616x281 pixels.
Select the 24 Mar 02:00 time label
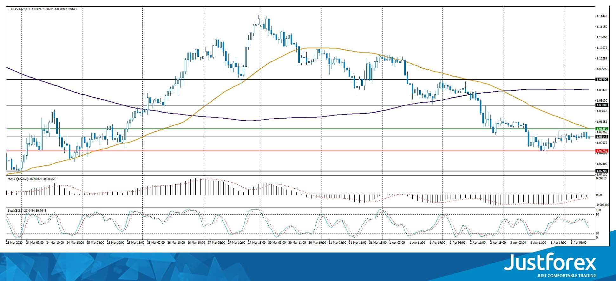pyautogui.click(x=35, y=243)
